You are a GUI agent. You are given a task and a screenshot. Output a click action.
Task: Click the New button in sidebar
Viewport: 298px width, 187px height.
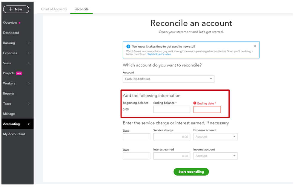16,9
